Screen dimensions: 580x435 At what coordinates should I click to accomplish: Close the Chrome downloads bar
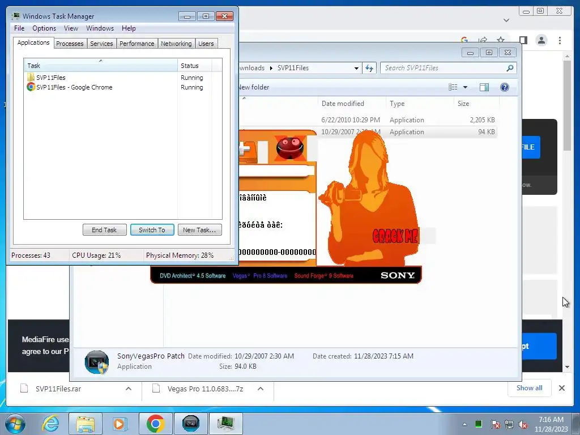(x=561, y=388)
